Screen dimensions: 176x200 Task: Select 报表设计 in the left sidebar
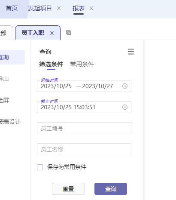pyautogui.click(x=10, y=122)
